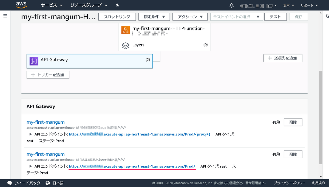The width and height of the screenshot is (329, 187).
Task: Delete the second API Gateway trigger
Action: (x=293, y=154)
